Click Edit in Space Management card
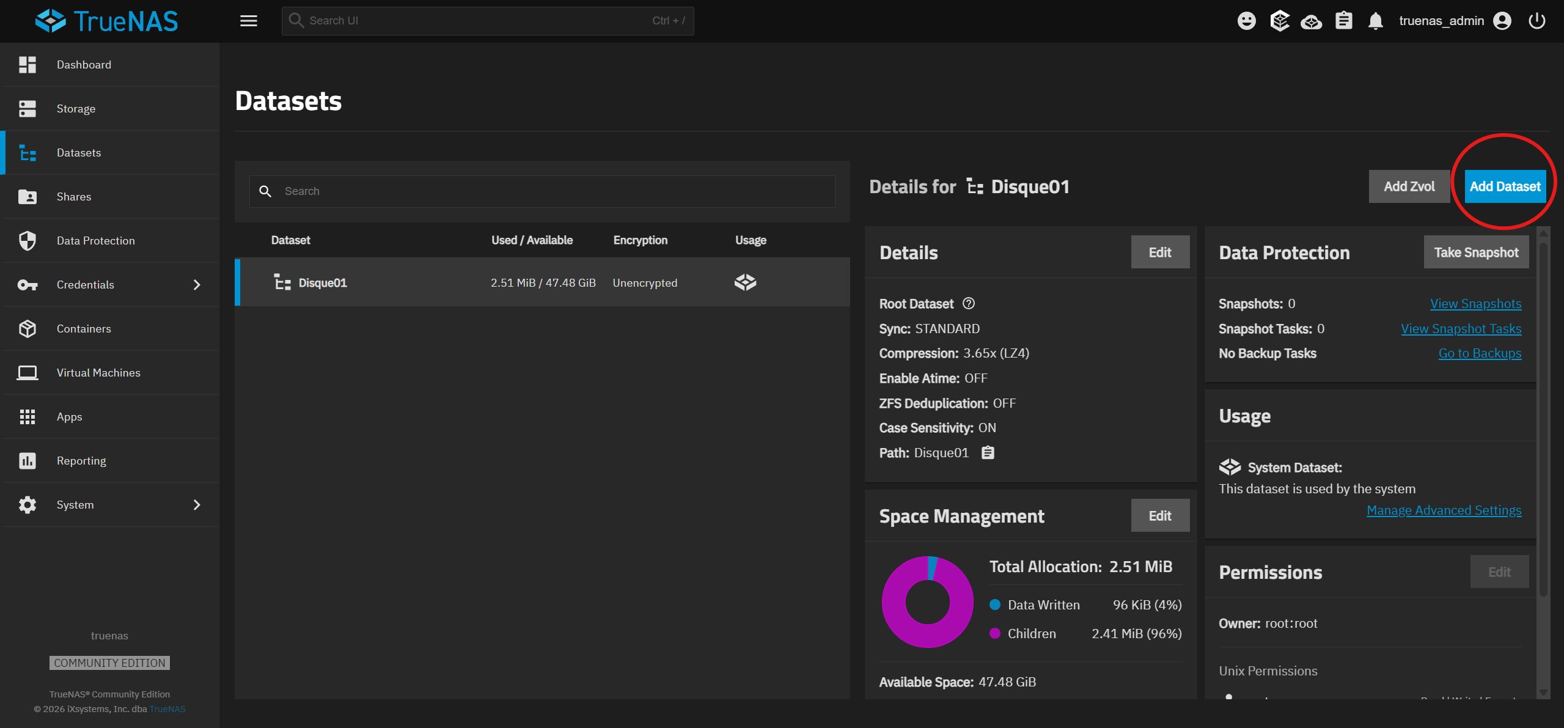 click(1160, 515)
